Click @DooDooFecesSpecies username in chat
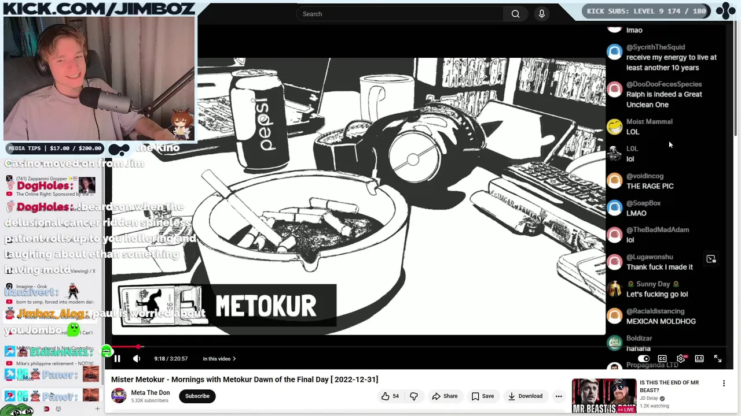741x416 pixels. click(x=664, y=84)
